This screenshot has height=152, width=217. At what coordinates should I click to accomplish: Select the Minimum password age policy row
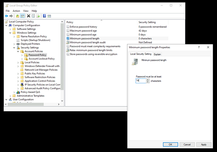[x=118, y=35]
